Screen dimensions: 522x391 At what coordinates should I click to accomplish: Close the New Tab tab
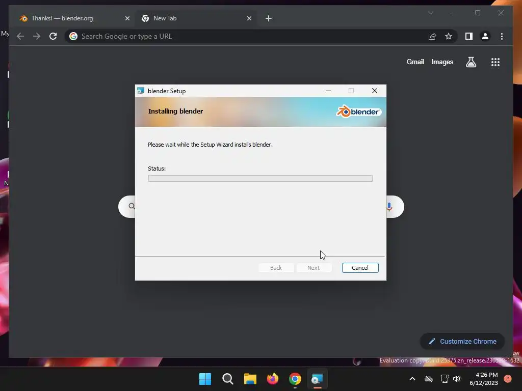point(249,18)
